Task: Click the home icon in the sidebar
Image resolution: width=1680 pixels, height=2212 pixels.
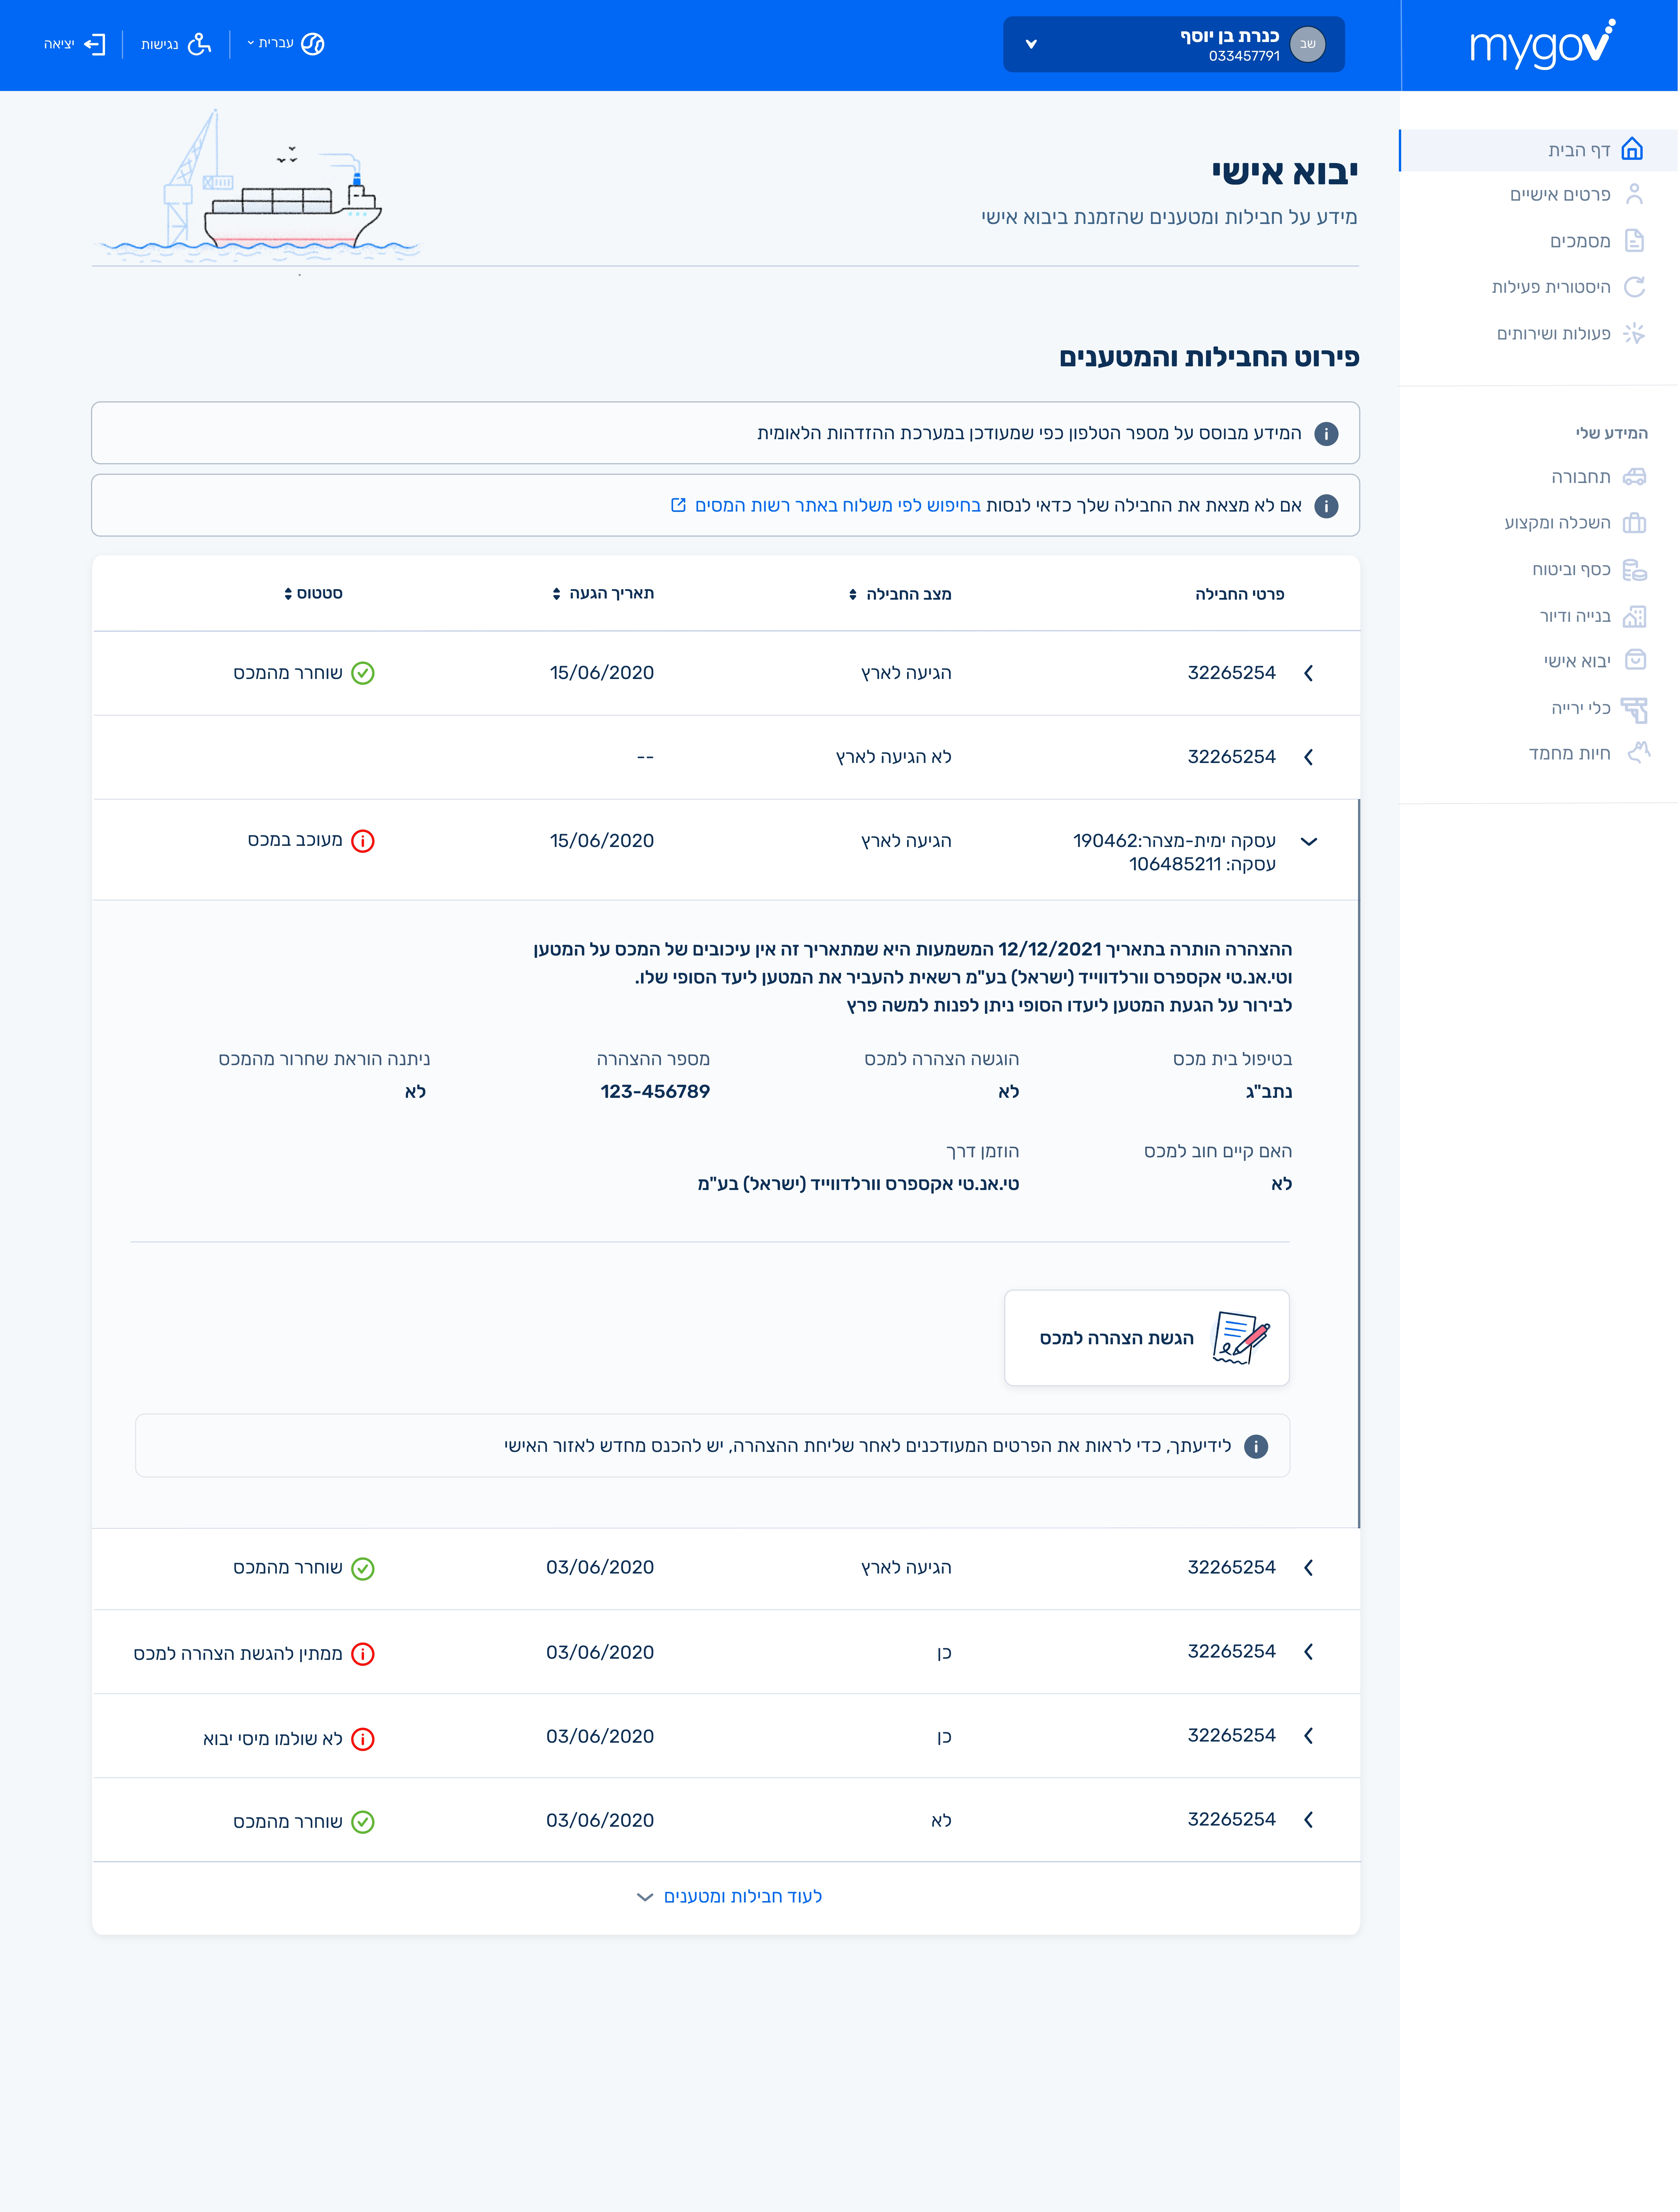Action: pyautogui.click(x=1632, y=150)
